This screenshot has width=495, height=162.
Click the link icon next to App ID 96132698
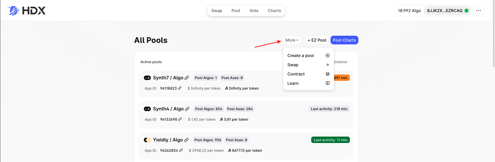click(180, 119)
